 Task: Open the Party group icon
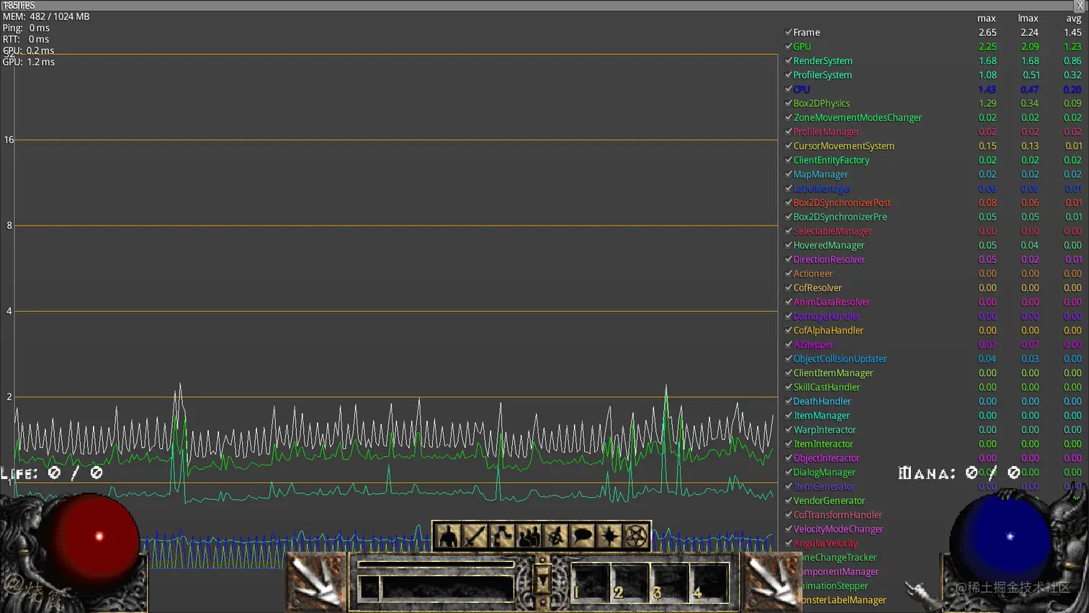529,536
